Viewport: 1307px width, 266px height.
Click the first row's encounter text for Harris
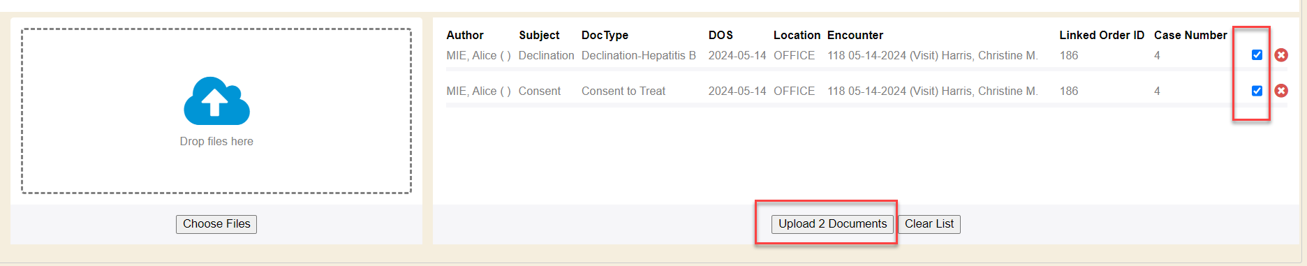click(x=933, y=55)
